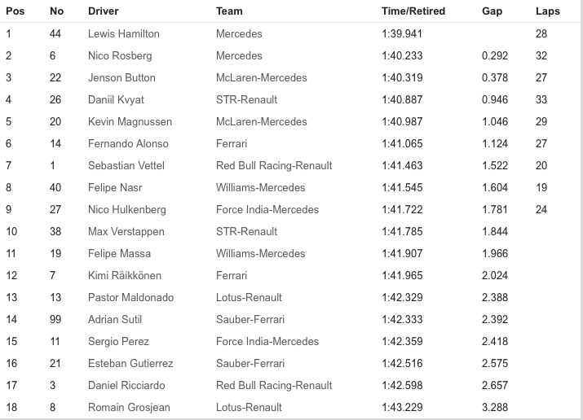Click the Pos column header
583x420 pixels.
pyautogui.click(x=15, y=11)
